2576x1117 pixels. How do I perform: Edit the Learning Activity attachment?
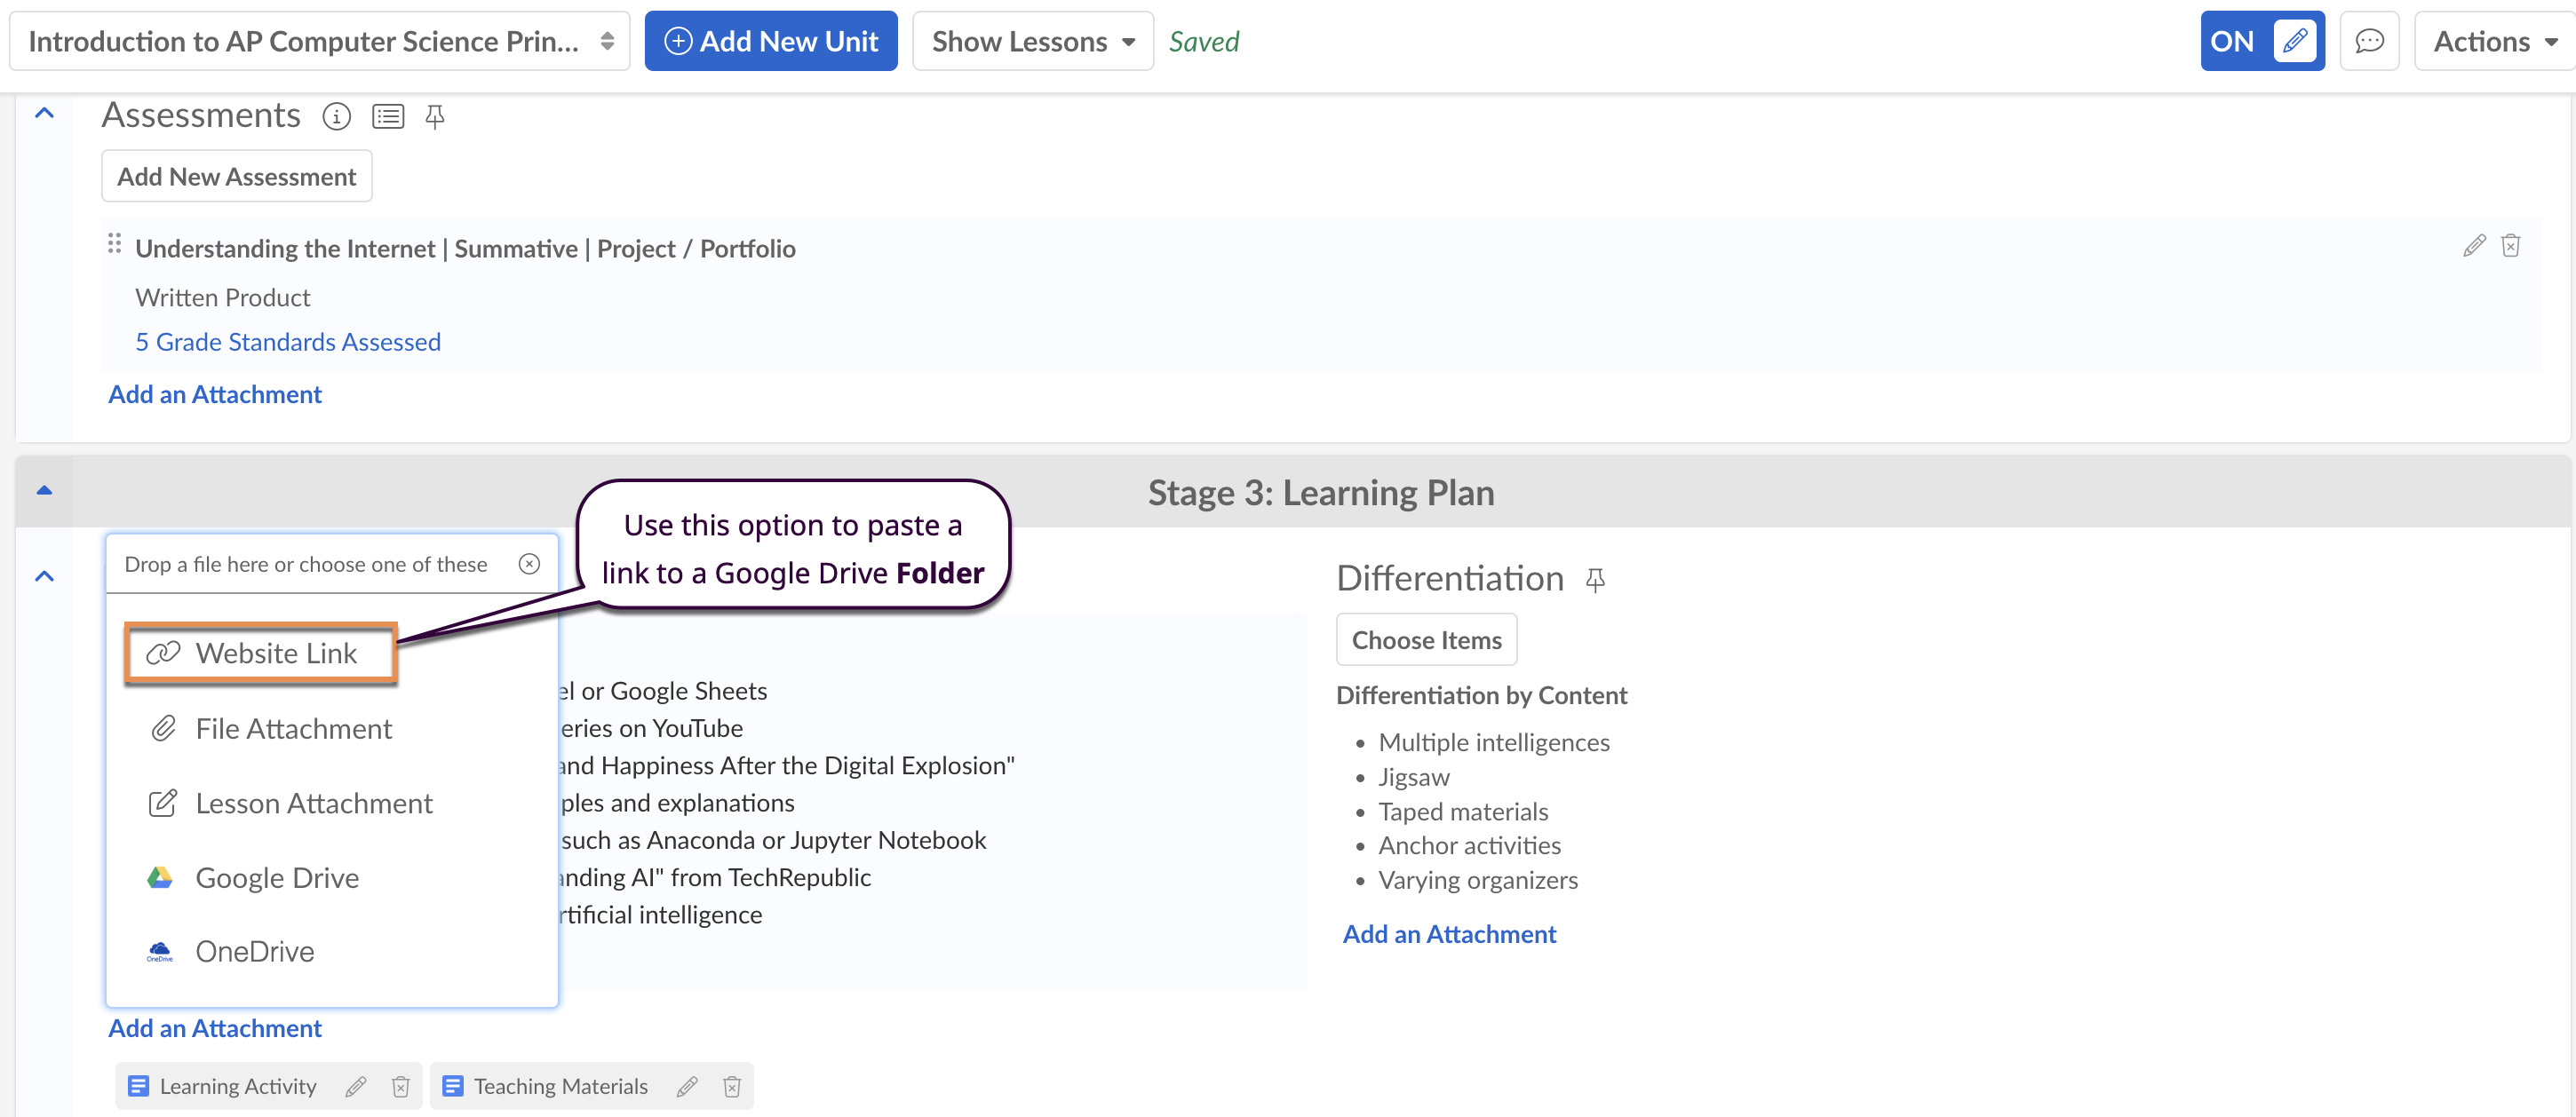tap(356, 1086)
